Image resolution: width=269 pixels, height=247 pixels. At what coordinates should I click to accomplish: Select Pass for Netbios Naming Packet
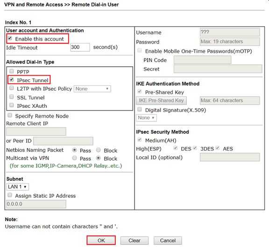point(74,150)
